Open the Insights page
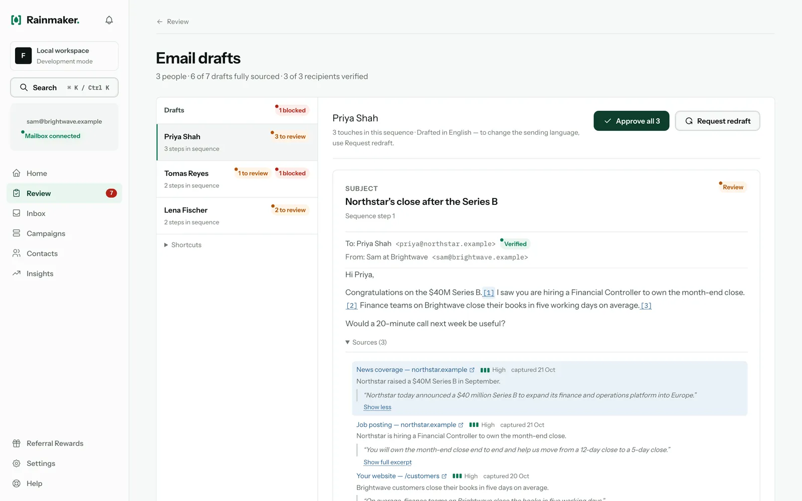 (x=64, y=273)
